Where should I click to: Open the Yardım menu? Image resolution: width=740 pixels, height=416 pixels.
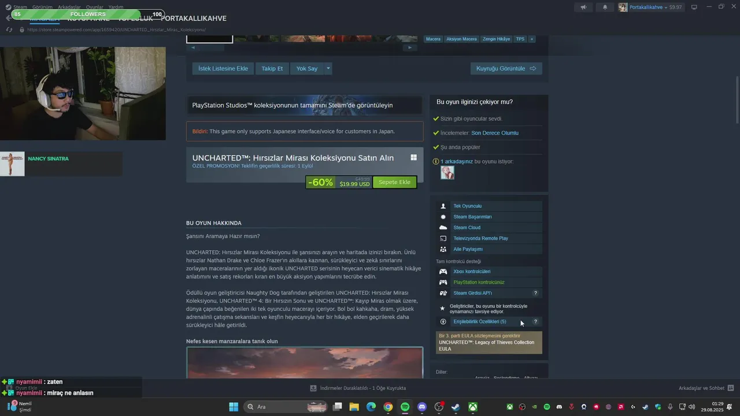tap(116, 7)
